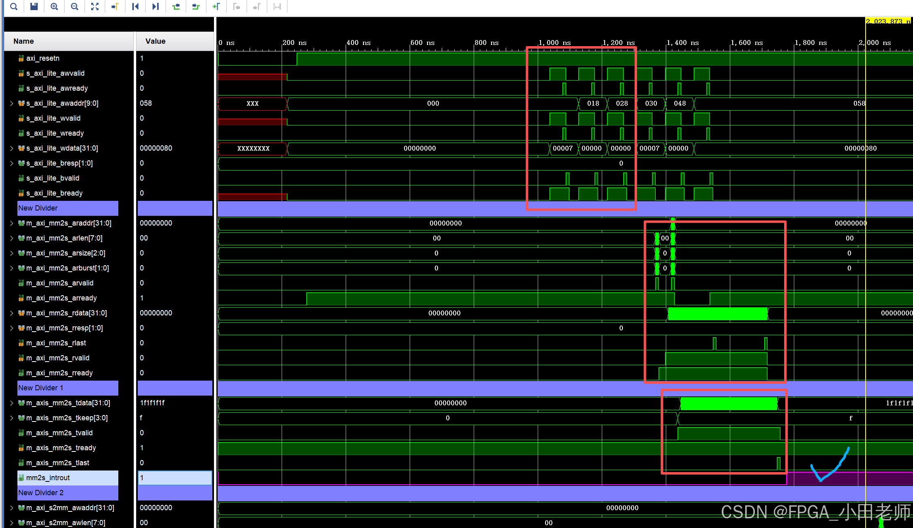
Task: Expand m_axi_mm2s_araddr[31:0] signal group
Action: click(x=12, y=223)
